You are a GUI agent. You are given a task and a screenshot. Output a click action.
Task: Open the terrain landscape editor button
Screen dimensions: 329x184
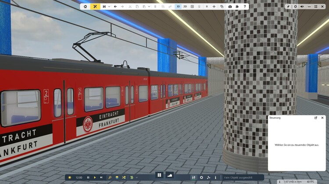(169, 175)
